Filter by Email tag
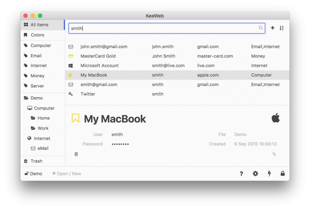The height and width of the screenshot is (210, 310). pyautogui.click(x=42, y=55)
